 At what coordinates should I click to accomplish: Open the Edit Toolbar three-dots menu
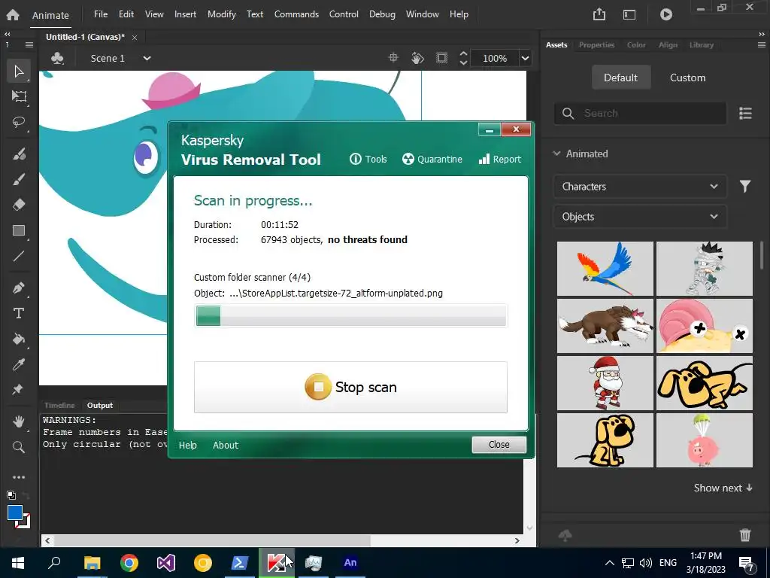pos(19,477)
